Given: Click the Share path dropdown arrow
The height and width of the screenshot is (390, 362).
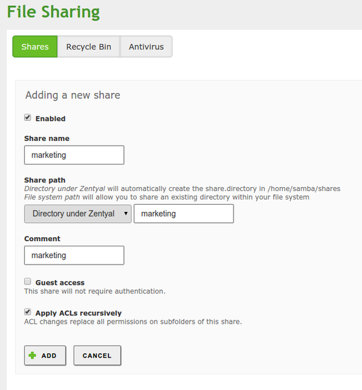Looking at the screenshot, I should 126,213.
